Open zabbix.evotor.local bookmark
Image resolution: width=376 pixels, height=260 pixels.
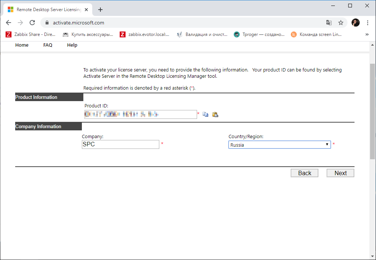point(144,34)
